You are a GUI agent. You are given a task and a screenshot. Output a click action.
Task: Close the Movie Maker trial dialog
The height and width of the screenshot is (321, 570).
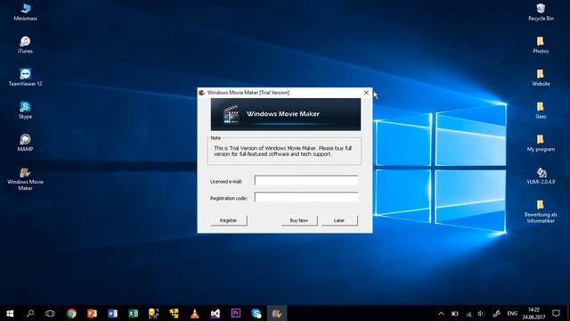click(x=366, y=93)
